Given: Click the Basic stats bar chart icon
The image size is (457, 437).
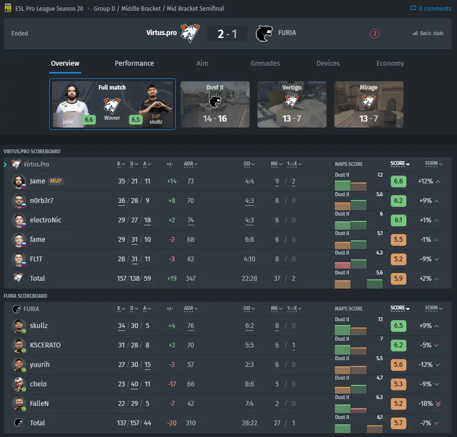Looking at the screenshot, I should (415, 34).
